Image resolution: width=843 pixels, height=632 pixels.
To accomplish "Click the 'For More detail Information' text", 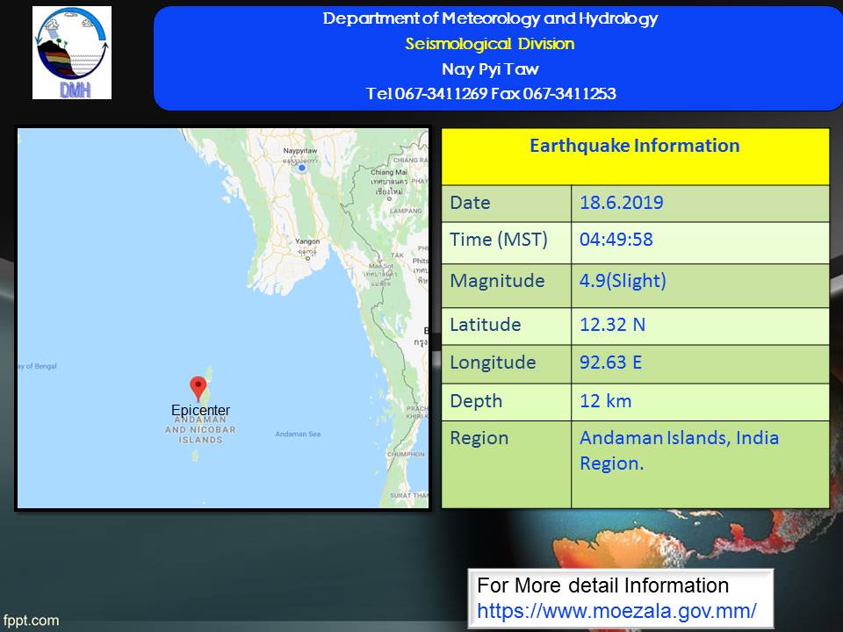I will click(602, 585).
